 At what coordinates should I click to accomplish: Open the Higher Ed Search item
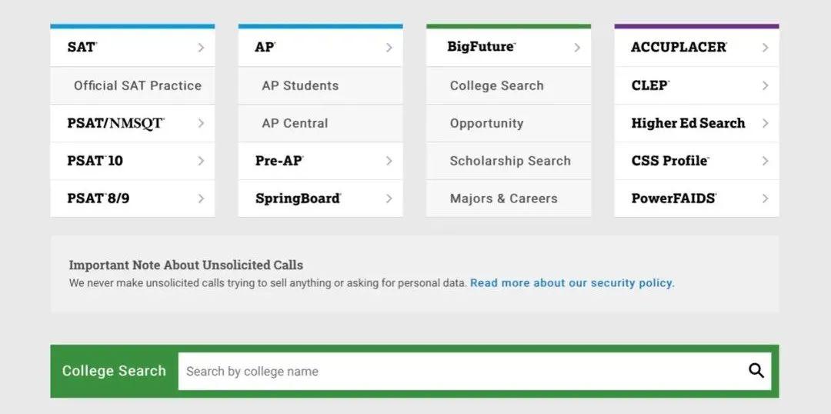coord(688,123)
